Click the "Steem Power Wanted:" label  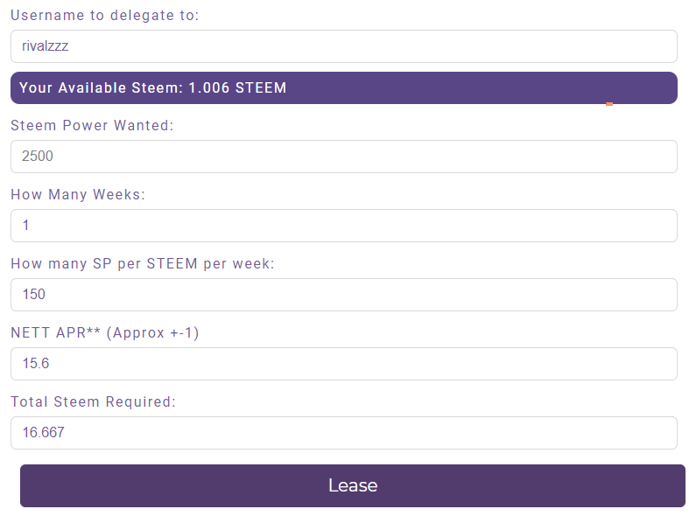tap(92, 125)
